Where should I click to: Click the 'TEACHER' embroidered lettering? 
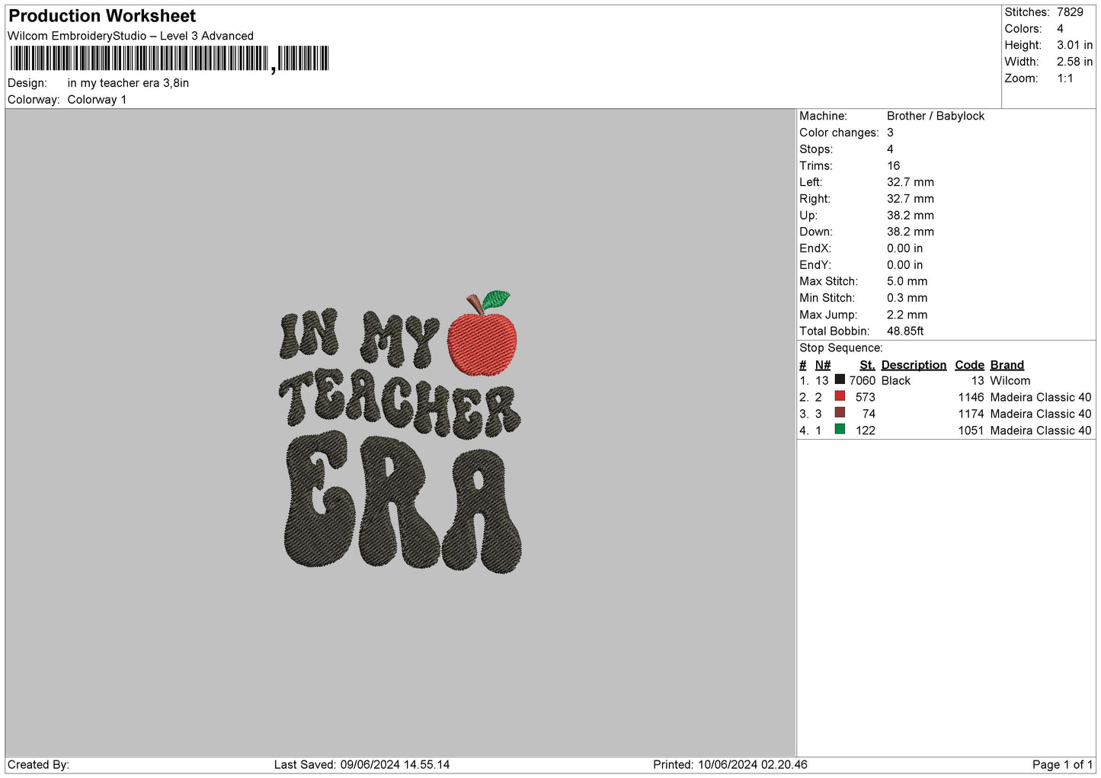[x=399, y=403]
